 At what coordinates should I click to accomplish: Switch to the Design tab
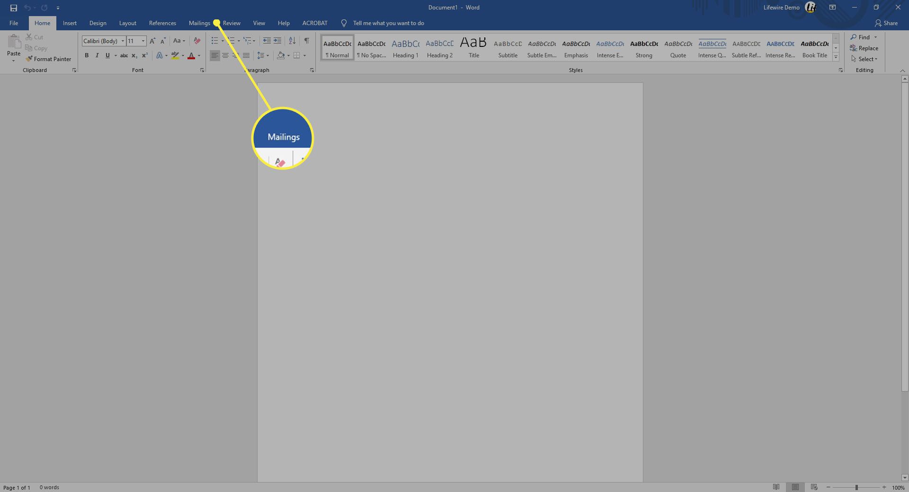[98, 23]
